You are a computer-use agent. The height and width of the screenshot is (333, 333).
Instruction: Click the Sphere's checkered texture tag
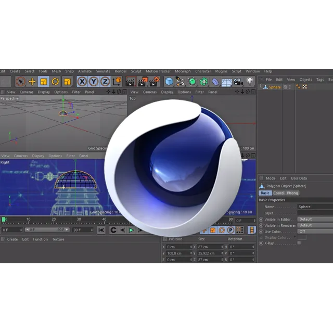pos(305,87)
